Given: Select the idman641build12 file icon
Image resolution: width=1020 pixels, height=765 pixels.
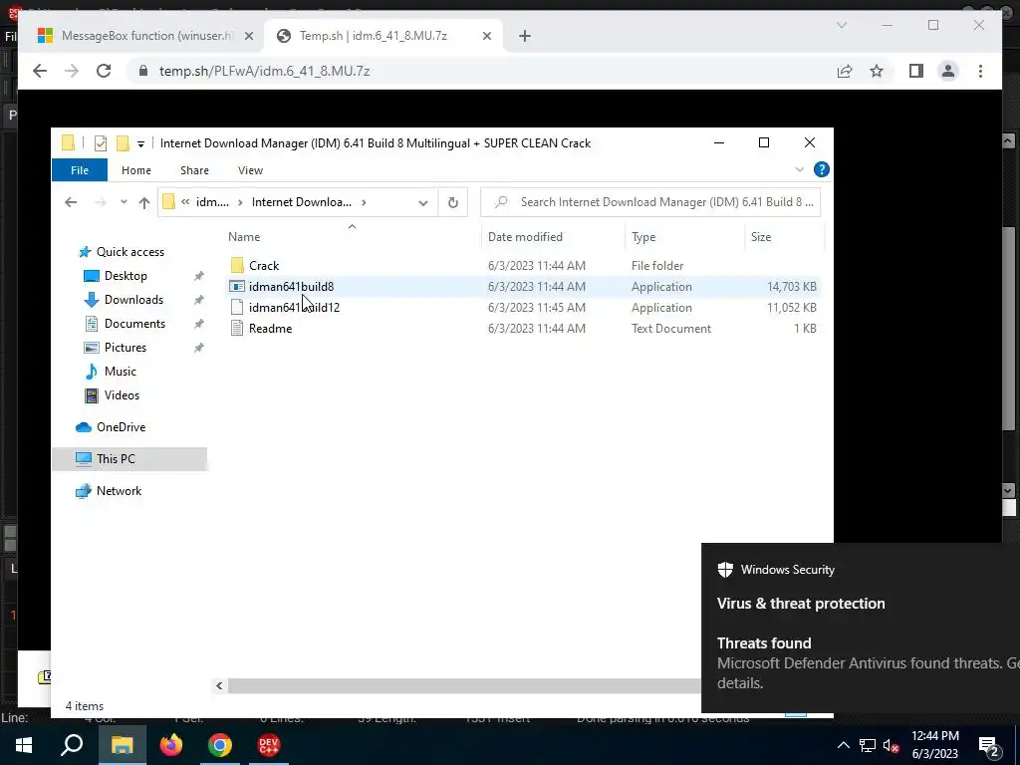Looking at the screenshot, I should tap(237, 307).
